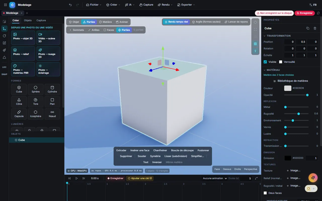Toggle the LOC option
The height and width of the screenshot is (201, 322).
pos(4,67)
